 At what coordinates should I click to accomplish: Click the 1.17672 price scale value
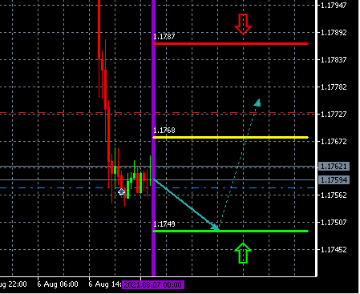(334, 141)
